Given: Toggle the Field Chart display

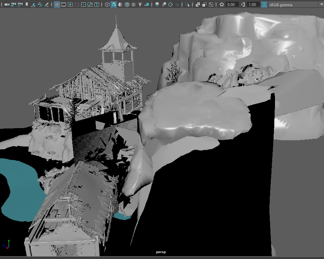Looking at the screenshot, I should point(83,5).
